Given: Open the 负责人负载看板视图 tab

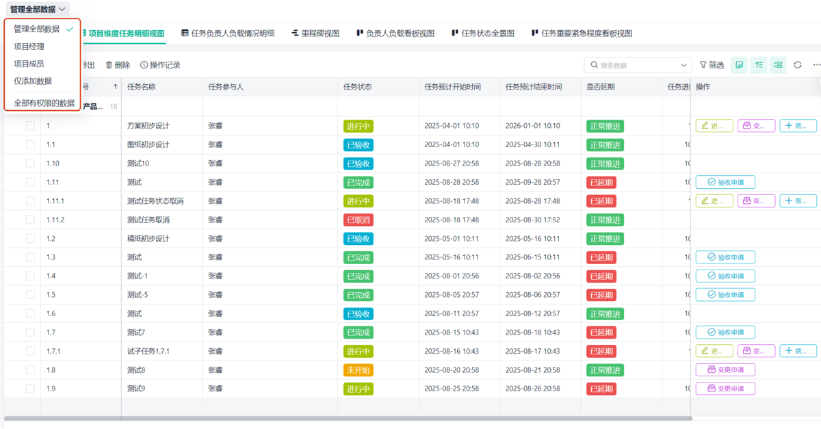Looking at the screenshot, I should tap(395, 33).
